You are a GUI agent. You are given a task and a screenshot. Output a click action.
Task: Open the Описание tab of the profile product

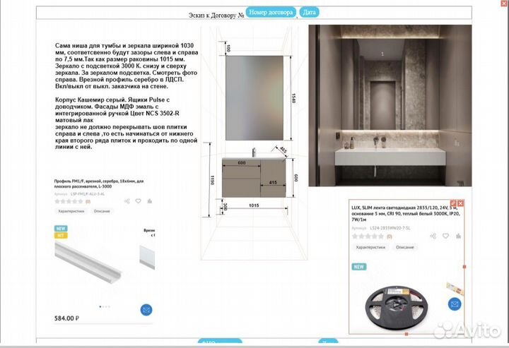[x=102, y=210]
